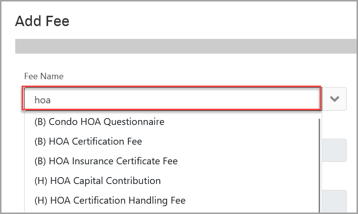The height and width of the screenshot is (214, 358).
Task: Choose "(H) HOA Certification Handling Fee"
Action: click(x=110, y=200)
